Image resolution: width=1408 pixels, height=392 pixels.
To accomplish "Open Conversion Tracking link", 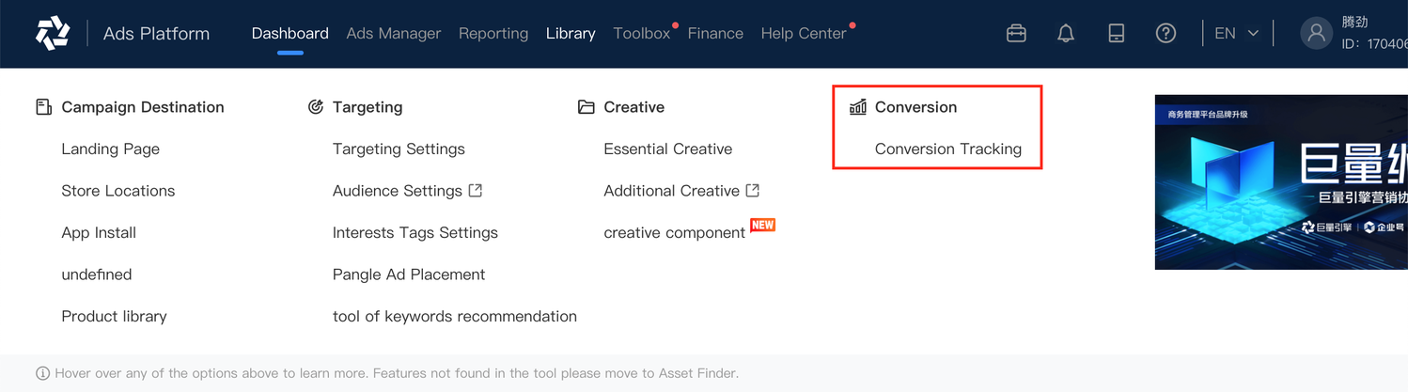I will click(x=947, y=149).
